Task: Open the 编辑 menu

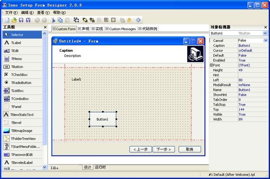Action: tap(27, 13)
